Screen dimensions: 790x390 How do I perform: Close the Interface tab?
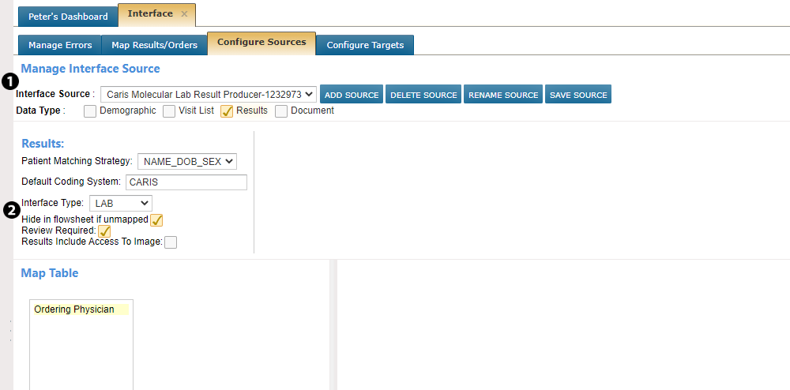click(184, 14)
